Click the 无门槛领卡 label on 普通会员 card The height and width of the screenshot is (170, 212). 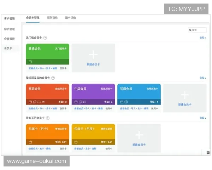[61, 49]
